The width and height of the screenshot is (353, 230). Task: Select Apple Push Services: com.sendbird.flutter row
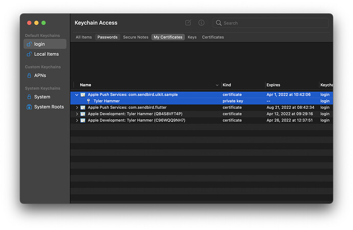(x=202, y=107)
